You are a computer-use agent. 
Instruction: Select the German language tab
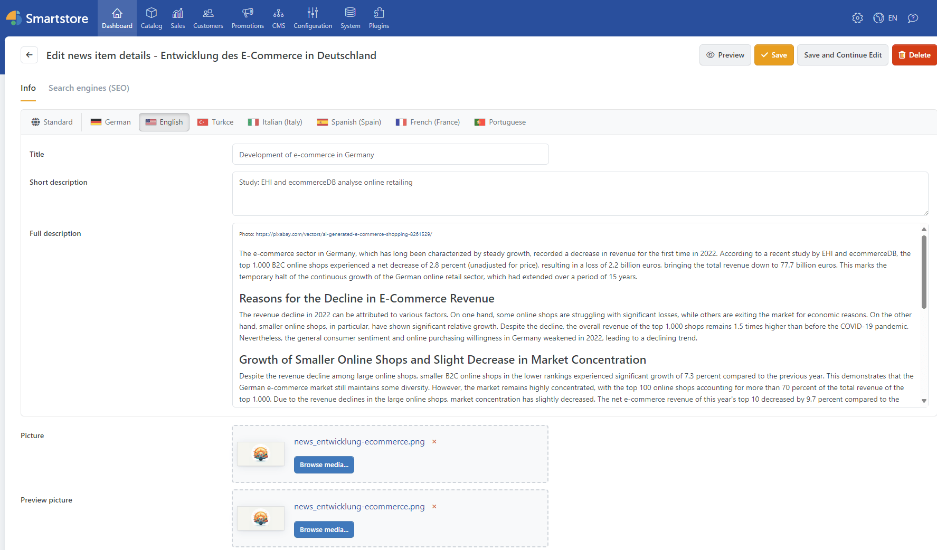(110, 122)
